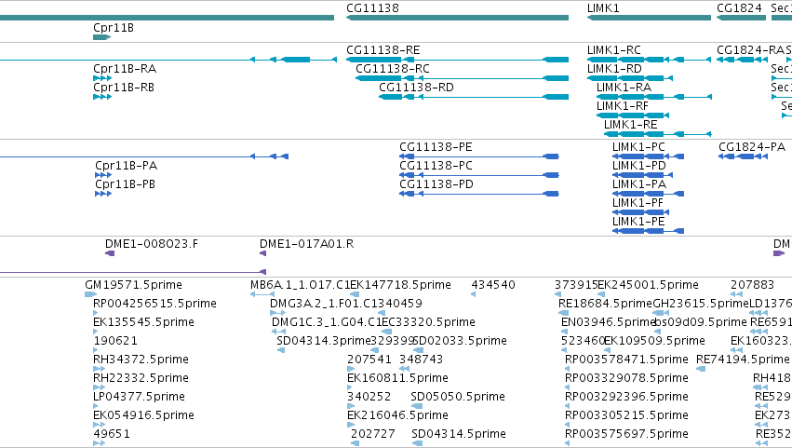Select protein Cpr11B-PA label
The width and height of the screenshot is (792, 448).
pos(127,166)
